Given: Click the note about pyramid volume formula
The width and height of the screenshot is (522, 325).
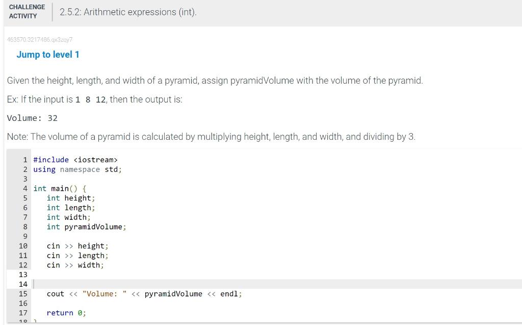Looking at the screenshot, I should point(211,137).
